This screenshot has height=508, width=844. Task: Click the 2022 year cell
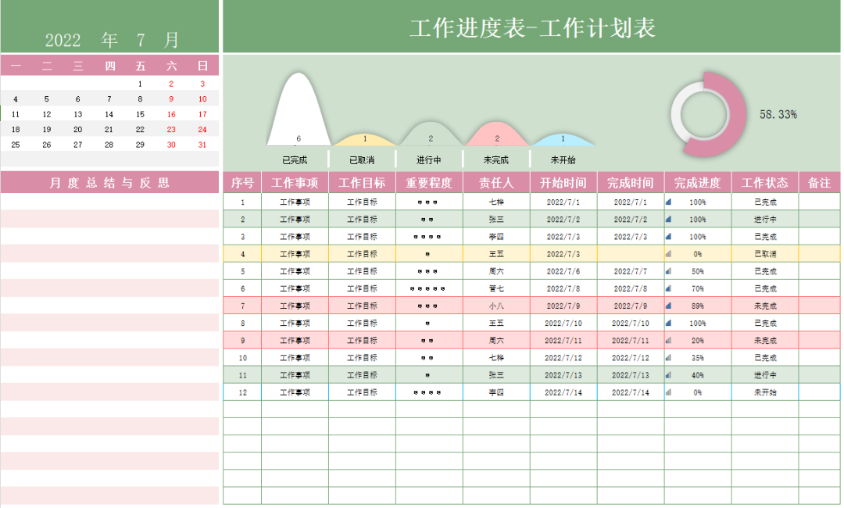pos(63,40)
